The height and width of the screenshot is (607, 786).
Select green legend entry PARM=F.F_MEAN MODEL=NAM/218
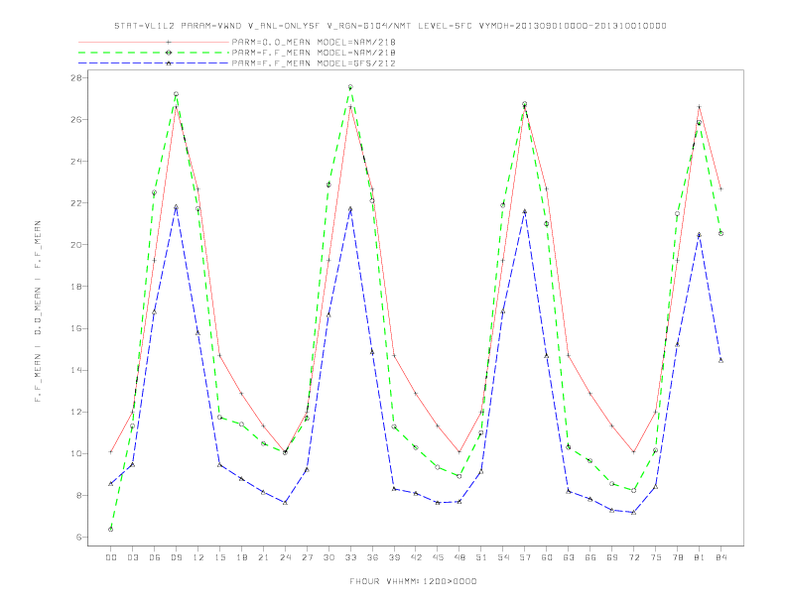314,53
